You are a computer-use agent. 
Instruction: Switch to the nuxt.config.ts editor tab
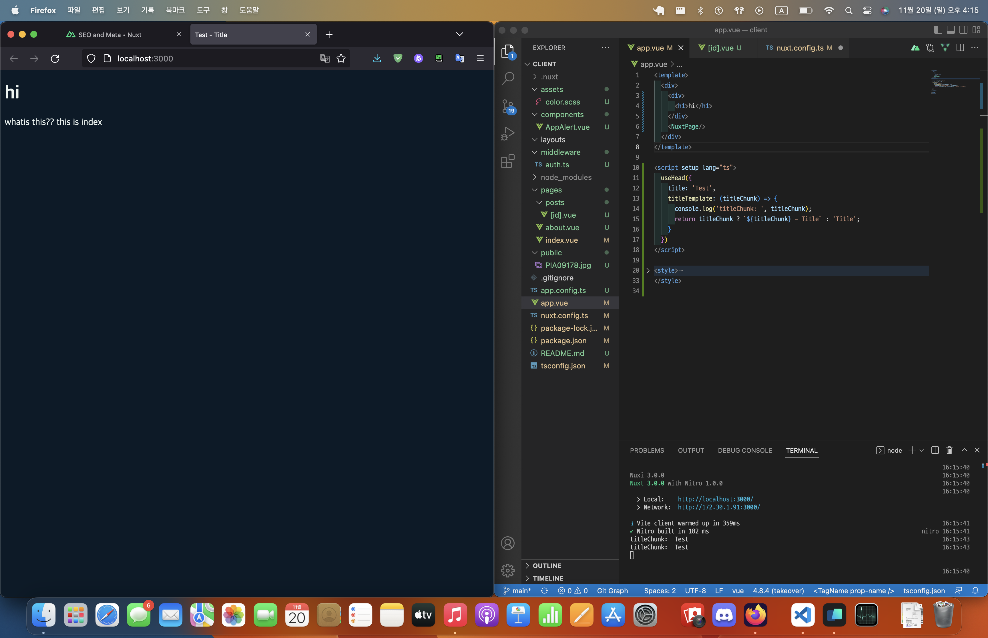(799, 48)
